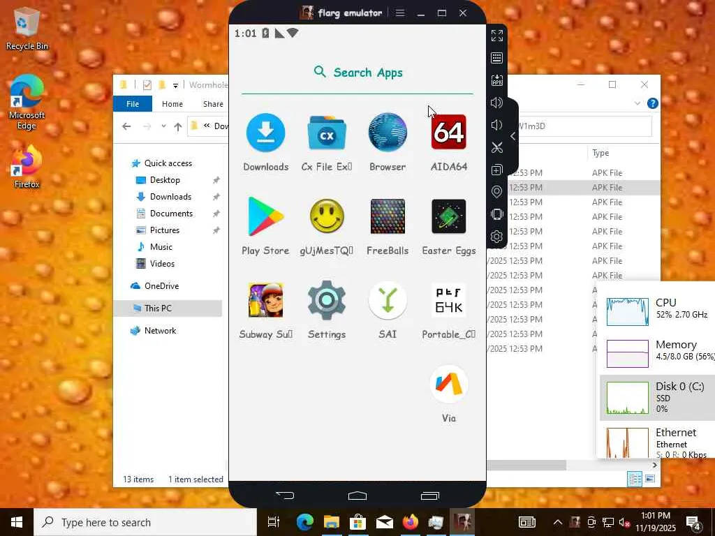This screenshot has height=536, width=715.
Task: Launch the Via browser app
Action: 449,385
